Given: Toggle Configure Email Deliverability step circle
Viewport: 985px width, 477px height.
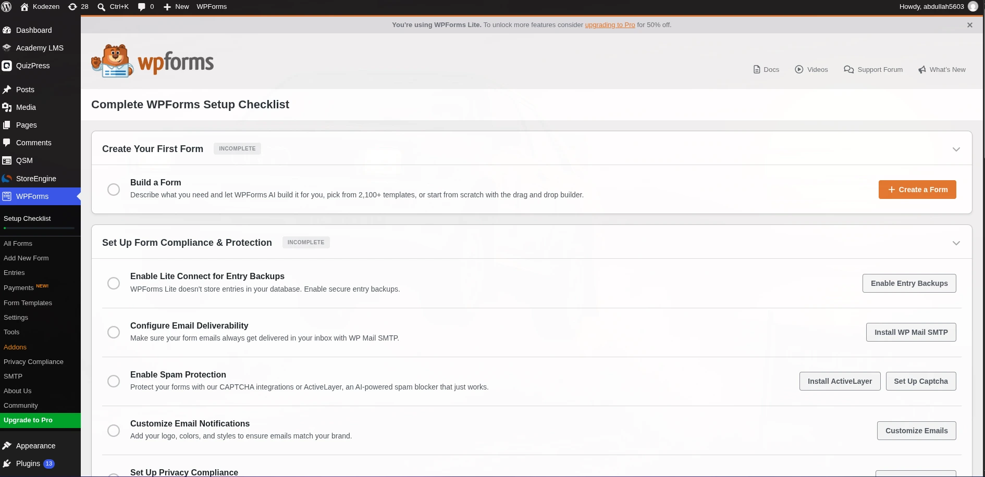Looking at the screenshot, I should pos(114,332).
